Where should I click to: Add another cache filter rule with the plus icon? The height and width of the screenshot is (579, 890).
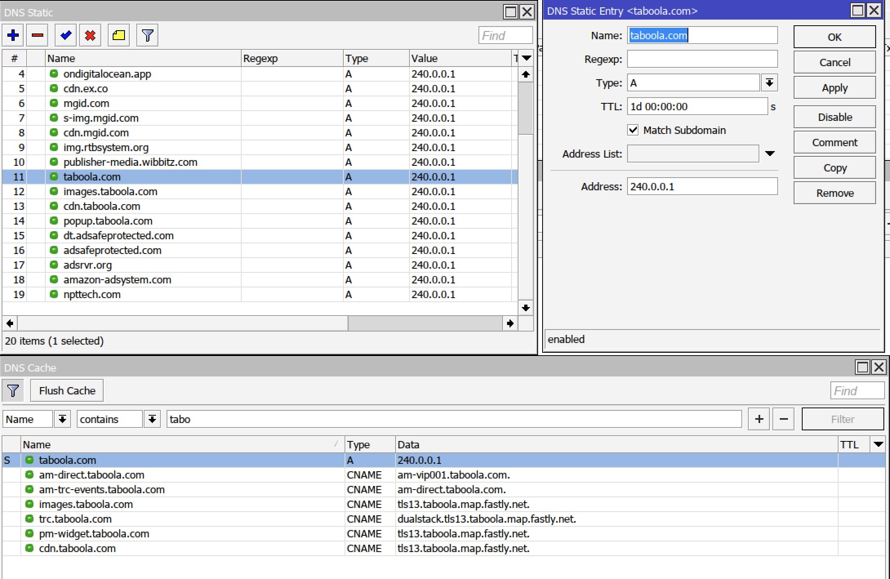pos(759,419)
